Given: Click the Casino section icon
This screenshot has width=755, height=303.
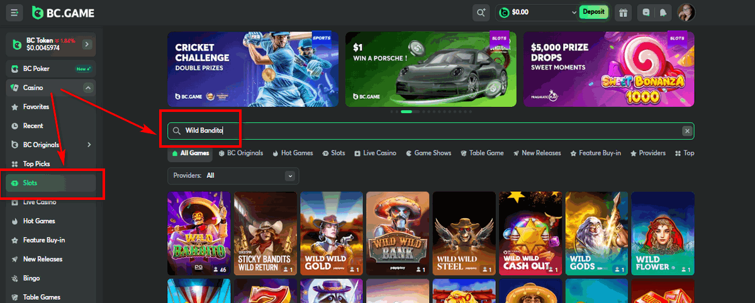Looking at the screenshot, I should (15, 88).
